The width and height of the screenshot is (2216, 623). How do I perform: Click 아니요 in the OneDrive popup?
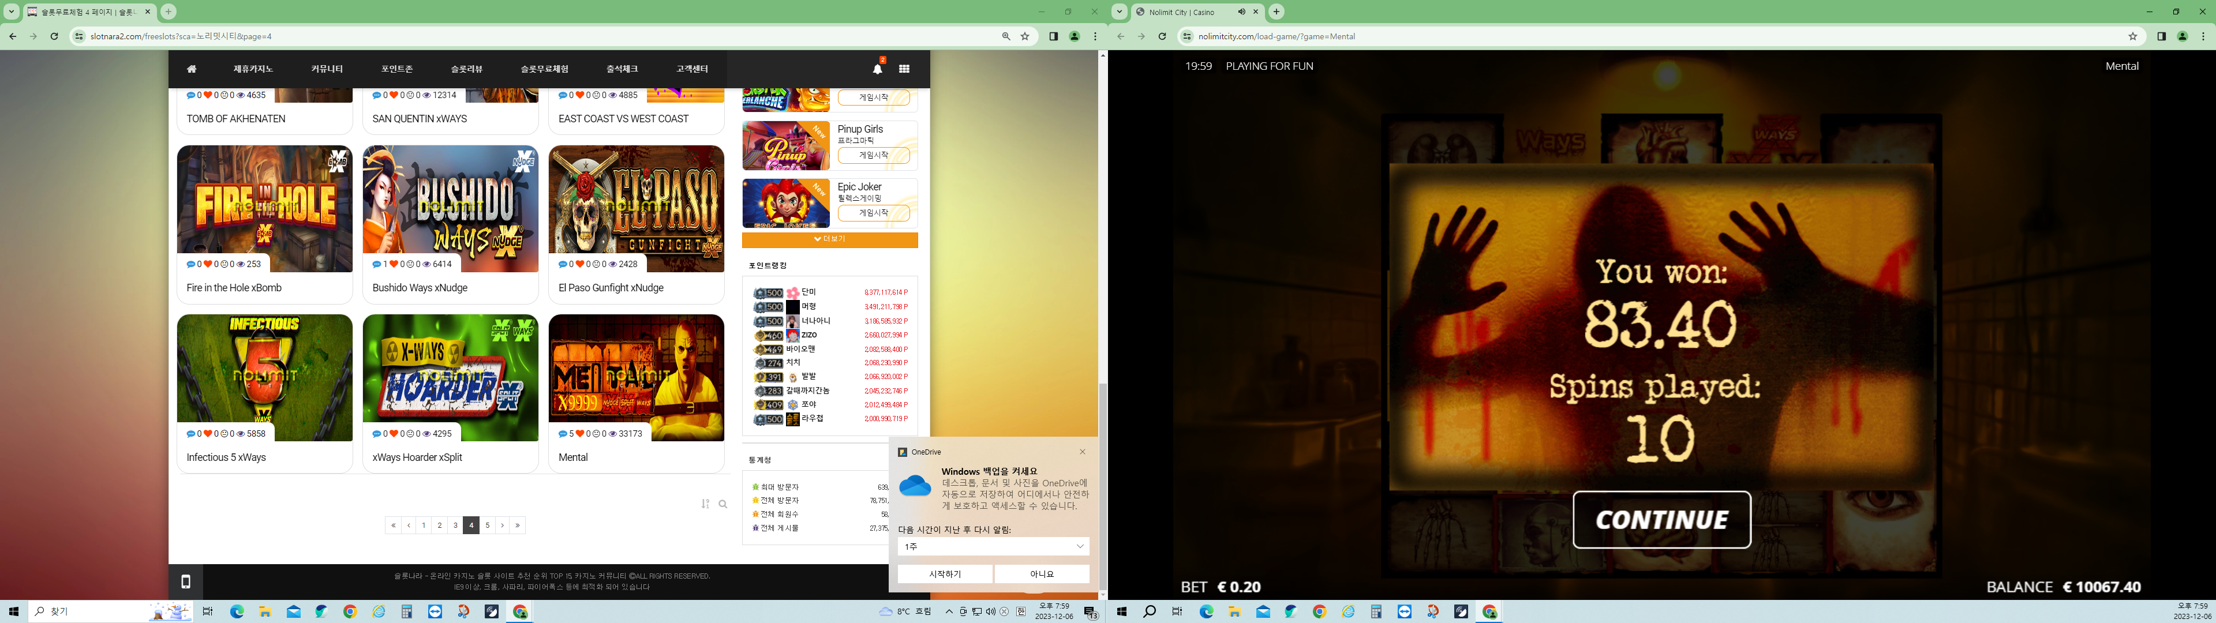(x=1042, y=574)
